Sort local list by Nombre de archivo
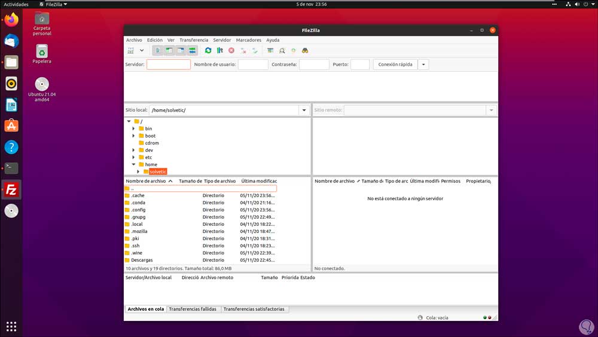 pos(149,181)
